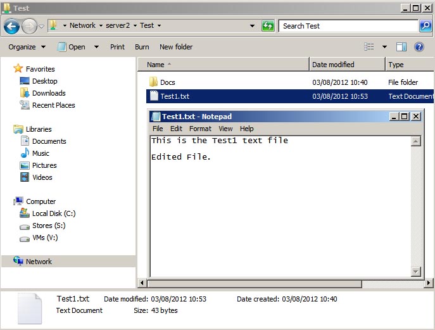
Task: Expand the arrow after Test in the path
Action: 159,26
